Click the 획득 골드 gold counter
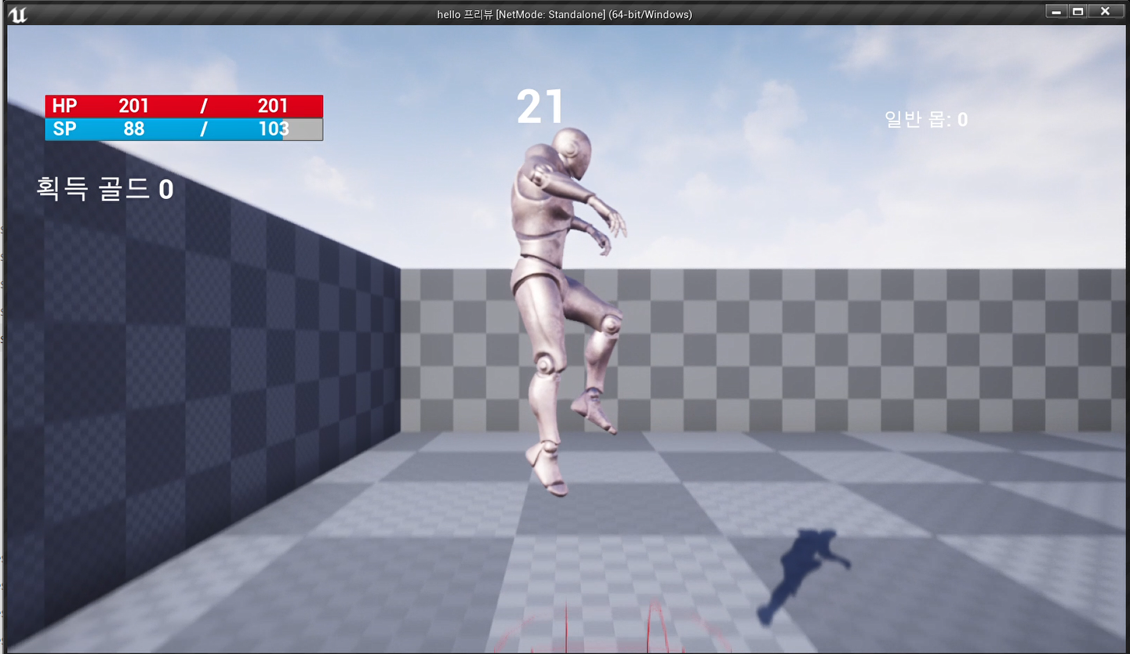Screen dimensions: 1130x654 [x=104, y=189]
